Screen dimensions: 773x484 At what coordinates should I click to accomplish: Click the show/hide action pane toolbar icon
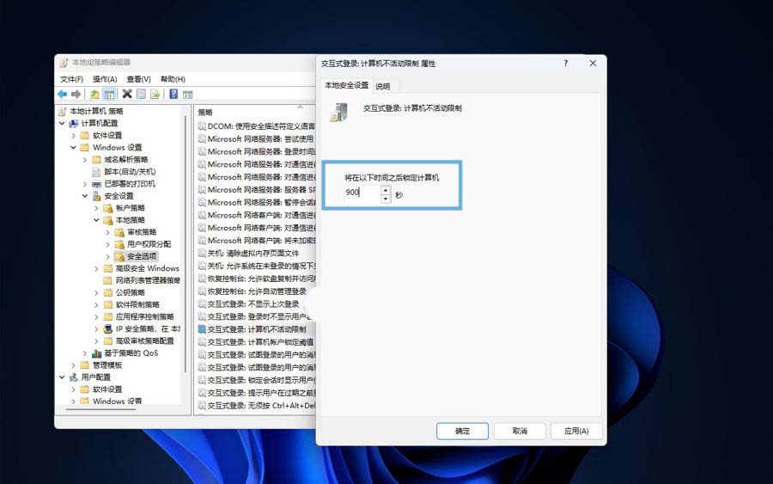(187, 94)
